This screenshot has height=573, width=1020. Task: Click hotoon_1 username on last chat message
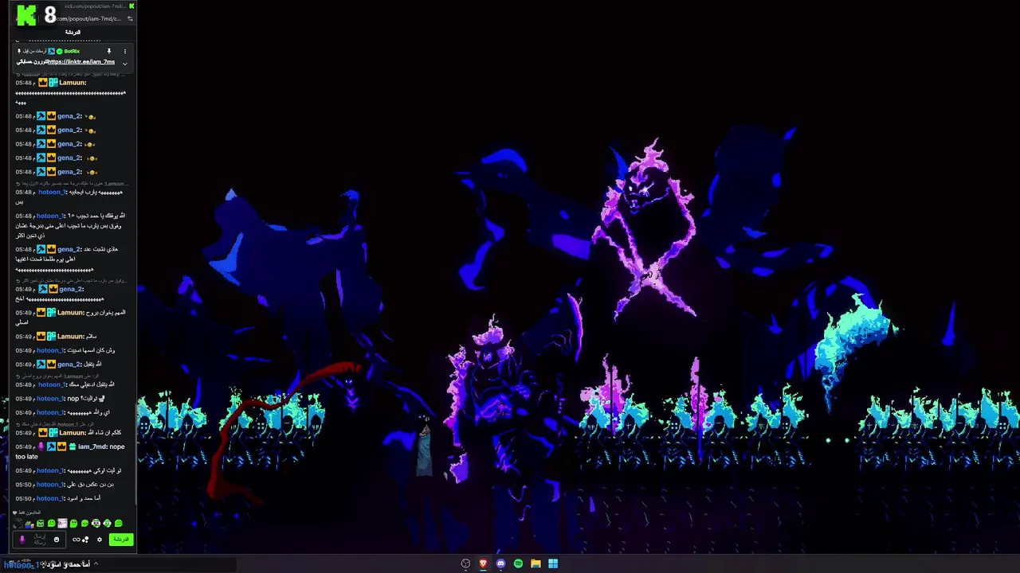click(x=50, y=498)
